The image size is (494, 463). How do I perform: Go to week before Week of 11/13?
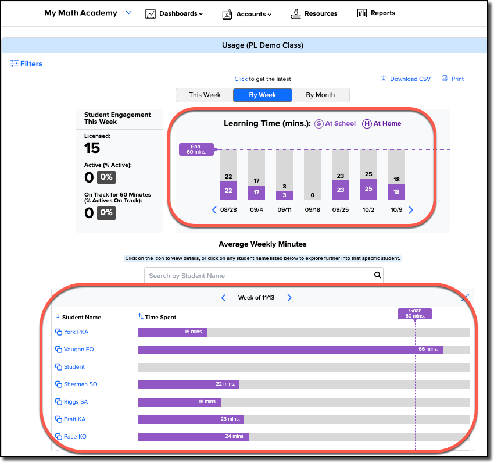[x=223, y=298]
